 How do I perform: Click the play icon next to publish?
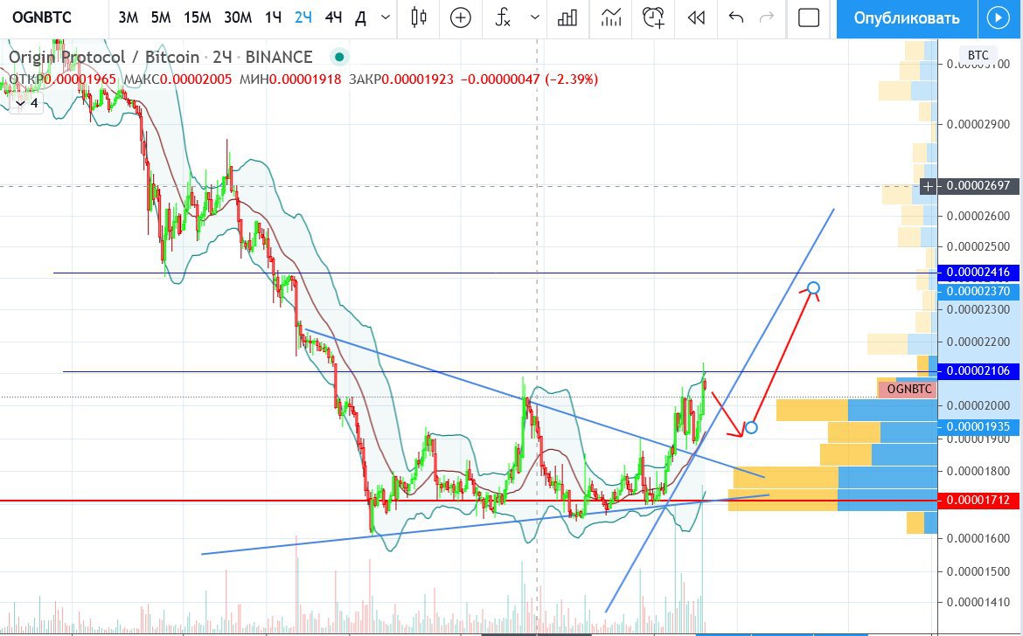999,18
